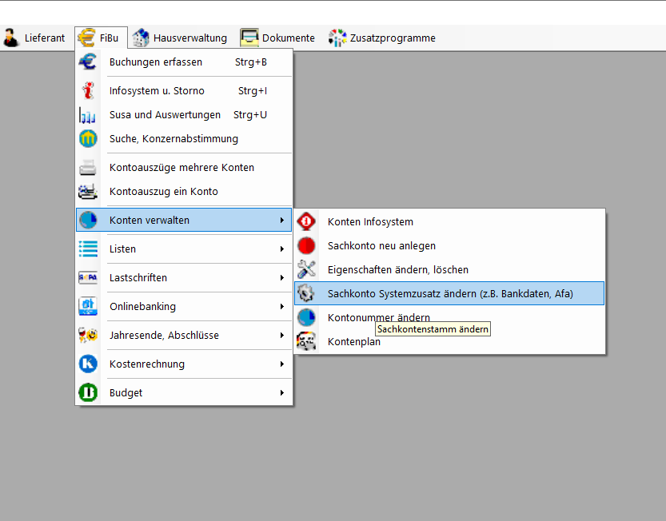The height and width of the screenshot is (521, 666).
Task: Open the Hausverwaltung menu
Action: pos(180,38)
